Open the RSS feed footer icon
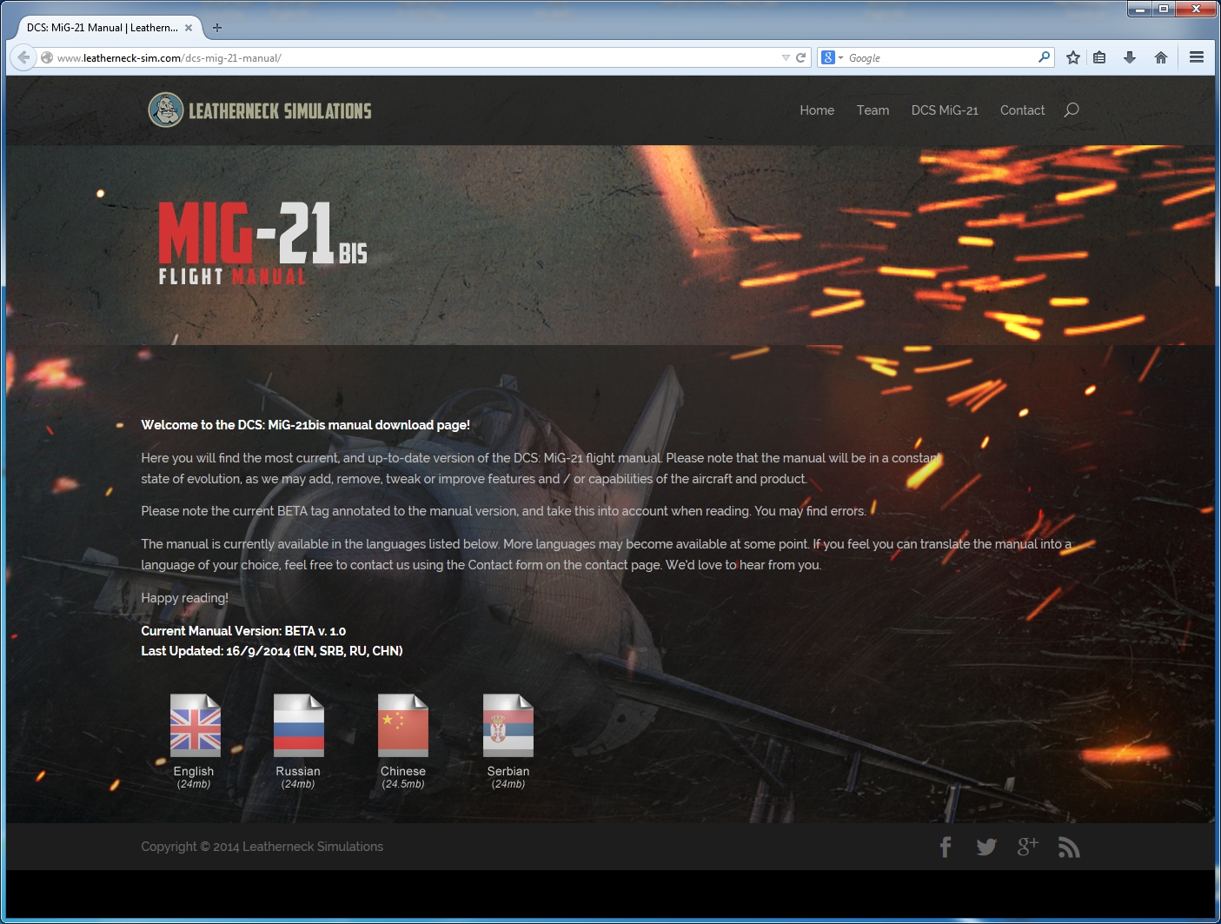Viewport: 1221px width, 924px height. tap(1069, 848)
